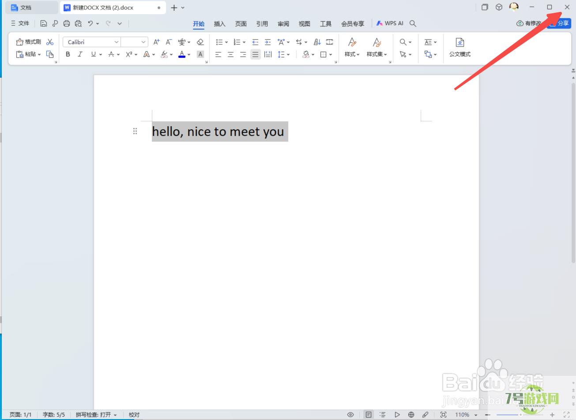576x420 pixels.
Task: Click the 文档 home tab
Action: 31,7
